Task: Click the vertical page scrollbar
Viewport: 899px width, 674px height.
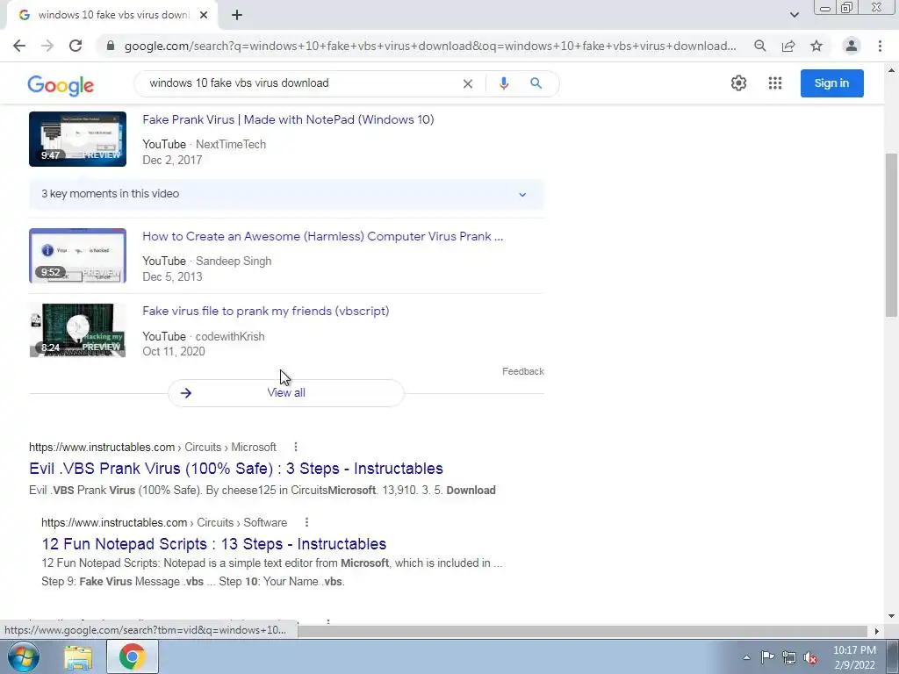Action: click(x=891, y=235)
